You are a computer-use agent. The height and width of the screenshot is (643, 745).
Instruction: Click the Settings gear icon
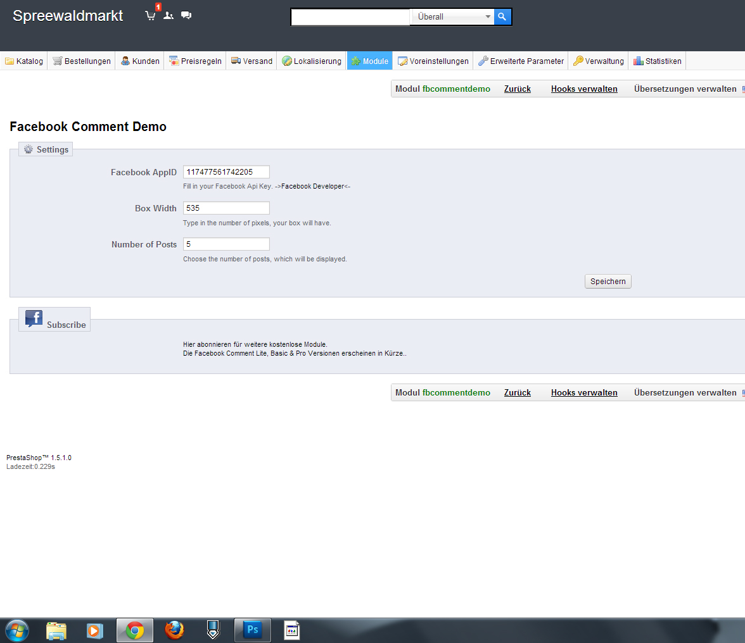29,149
